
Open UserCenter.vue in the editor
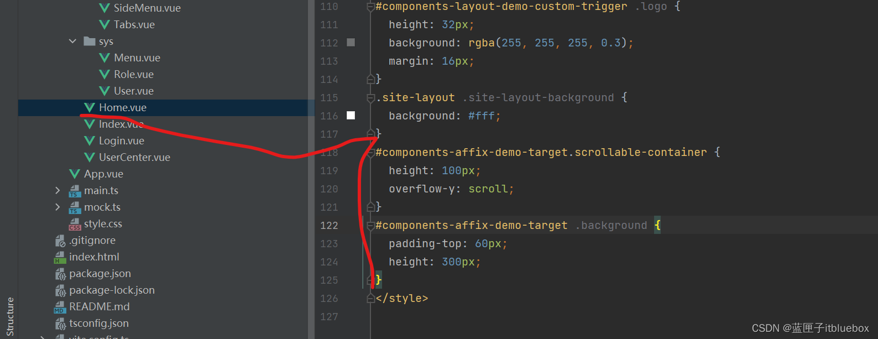tap(134, 158)
